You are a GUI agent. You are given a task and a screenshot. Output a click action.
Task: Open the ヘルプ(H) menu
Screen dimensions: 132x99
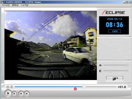[24, 5]
